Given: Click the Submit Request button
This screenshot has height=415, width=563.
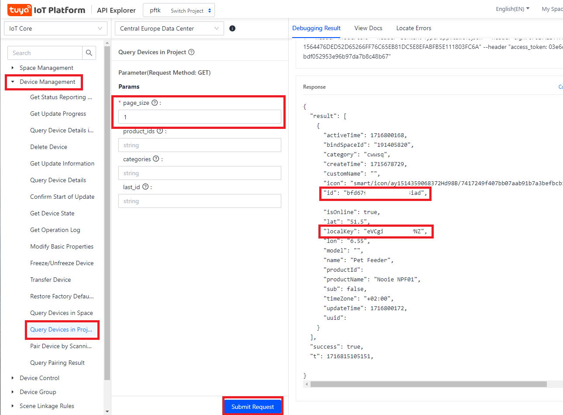Looking at the screenshot, I should coord(252,407).
